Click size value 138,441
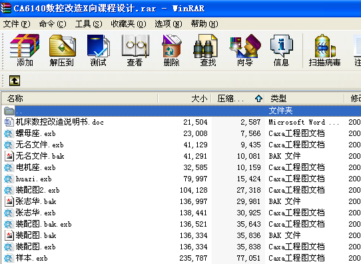Screen dimensions: 361x264 [194, 213]
